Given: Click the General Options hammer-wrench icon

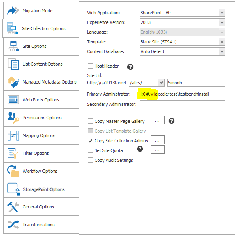Looking at the screenshot, I should pyautogui.click(x=13, y=207).
